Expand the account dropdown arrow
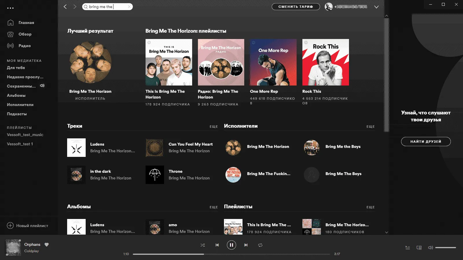463x260 pixels. point(376,7)
